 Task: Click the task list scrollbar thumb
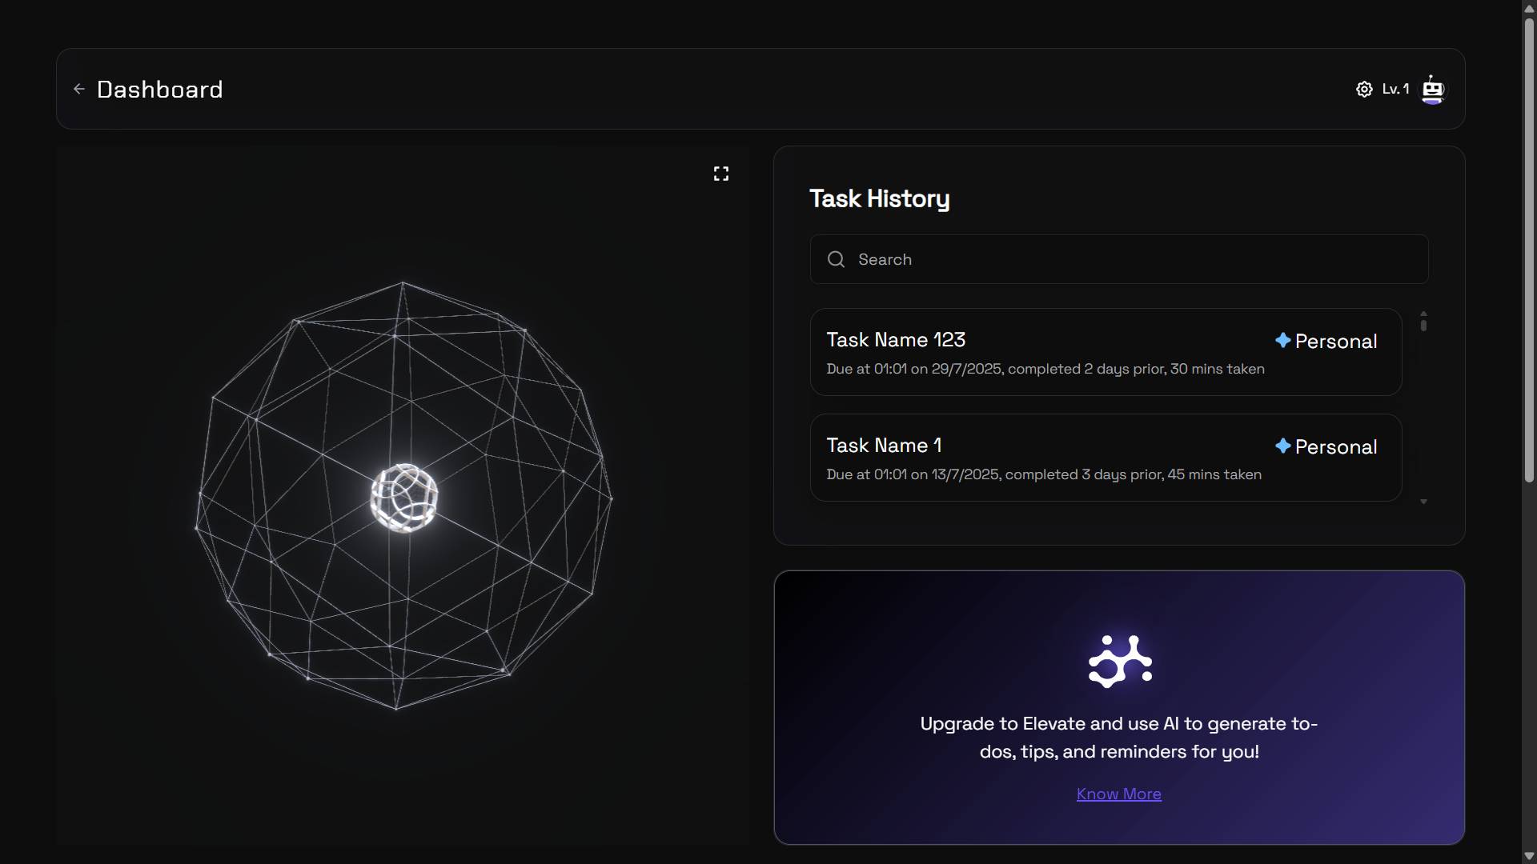(x=1423, y=324)
